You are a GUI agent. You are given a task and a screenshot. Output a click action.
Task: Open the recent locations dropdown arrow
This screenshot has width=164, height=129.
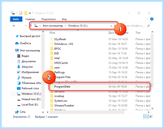[x=26, y=25]
